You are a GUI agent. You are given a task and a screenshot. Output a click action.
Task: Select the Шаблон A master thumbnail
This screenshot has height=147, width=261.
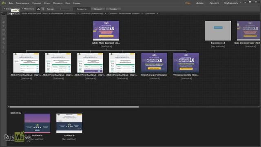(x=37, y=123)
